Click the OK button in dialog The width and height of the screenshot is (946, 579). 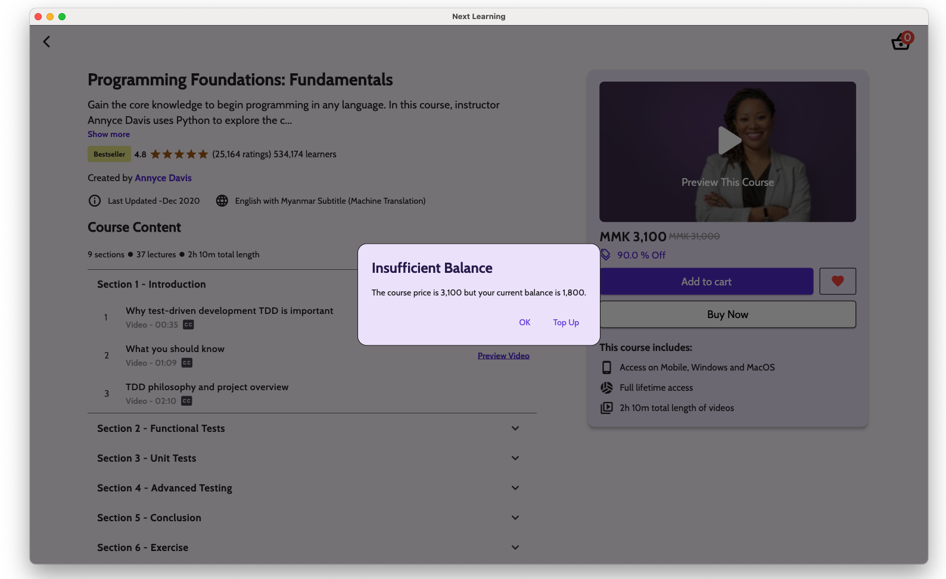(x=524, y=322)
